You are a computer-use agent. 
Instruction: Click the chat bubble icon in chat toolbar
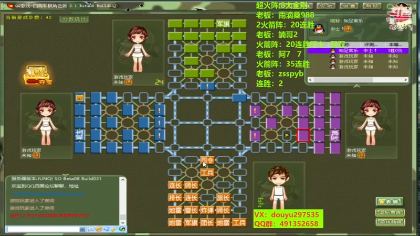coord(91,229)
